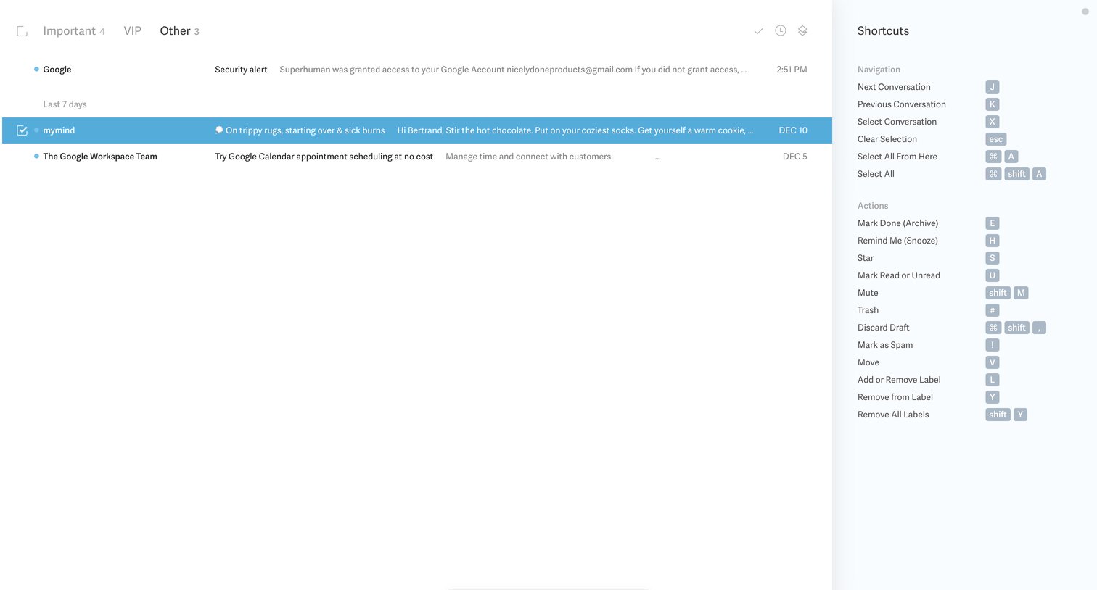Click Mark Done (Archive) in Actions
Screen dimensions: 1097x590
pyautogui.click(x=897, y=223)
